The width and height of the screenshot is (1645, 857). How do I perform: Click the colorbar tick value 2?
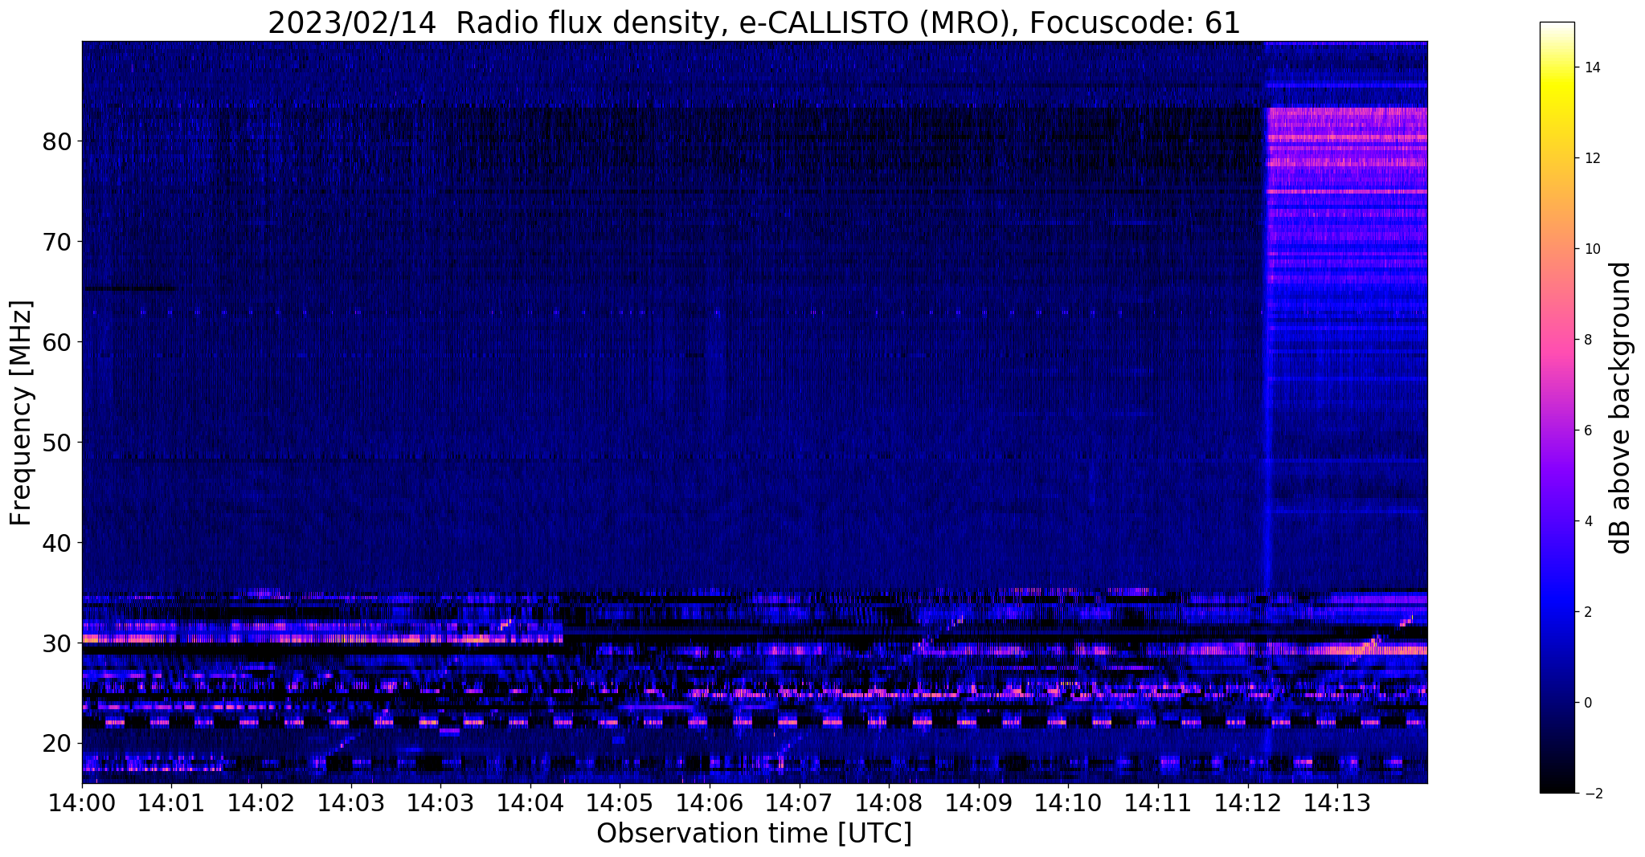click(x=1587, y=612)
